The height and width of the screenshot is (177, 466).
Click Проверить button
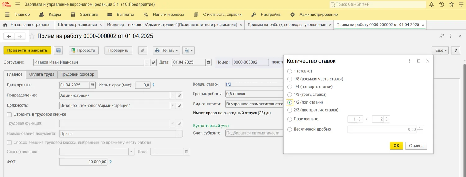118,50
